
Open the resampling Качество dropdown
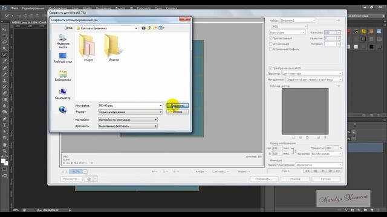pos(327,154)
